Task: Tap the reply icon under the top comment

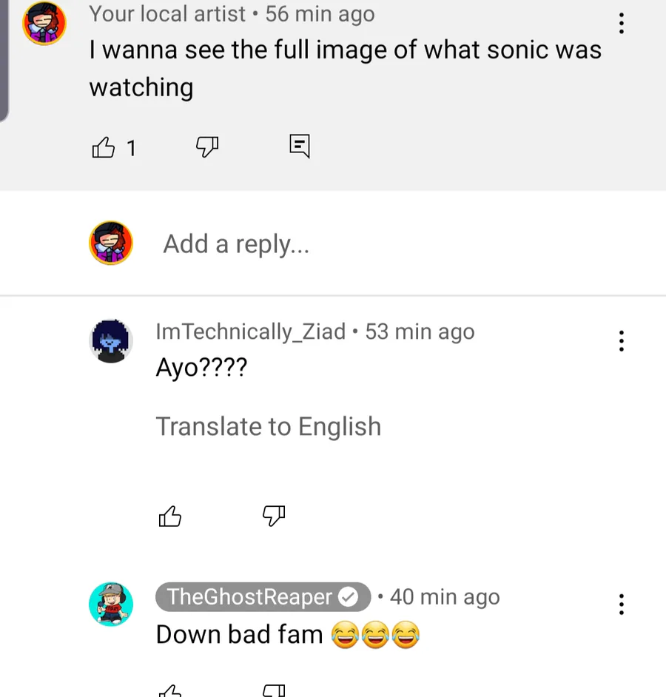Action: (300, 146)
